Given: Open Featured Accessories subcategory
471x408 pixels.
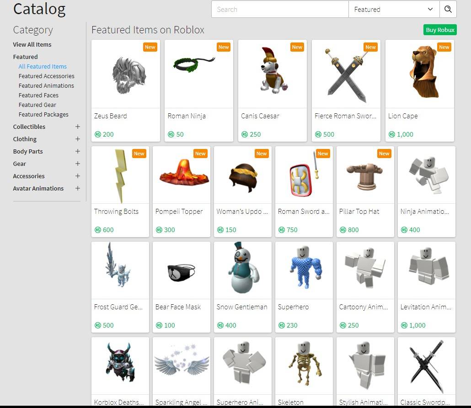Looking at the screenshot, I should [46, 76].
